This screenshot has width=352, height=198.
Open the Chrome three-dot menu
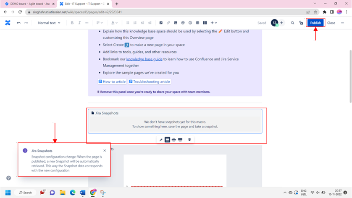coord(347,12)
